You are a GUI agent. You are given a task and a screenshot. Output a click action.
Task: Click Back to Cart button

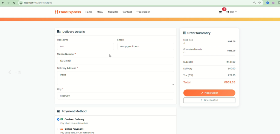pyautogui.click(x=209, y=100)
